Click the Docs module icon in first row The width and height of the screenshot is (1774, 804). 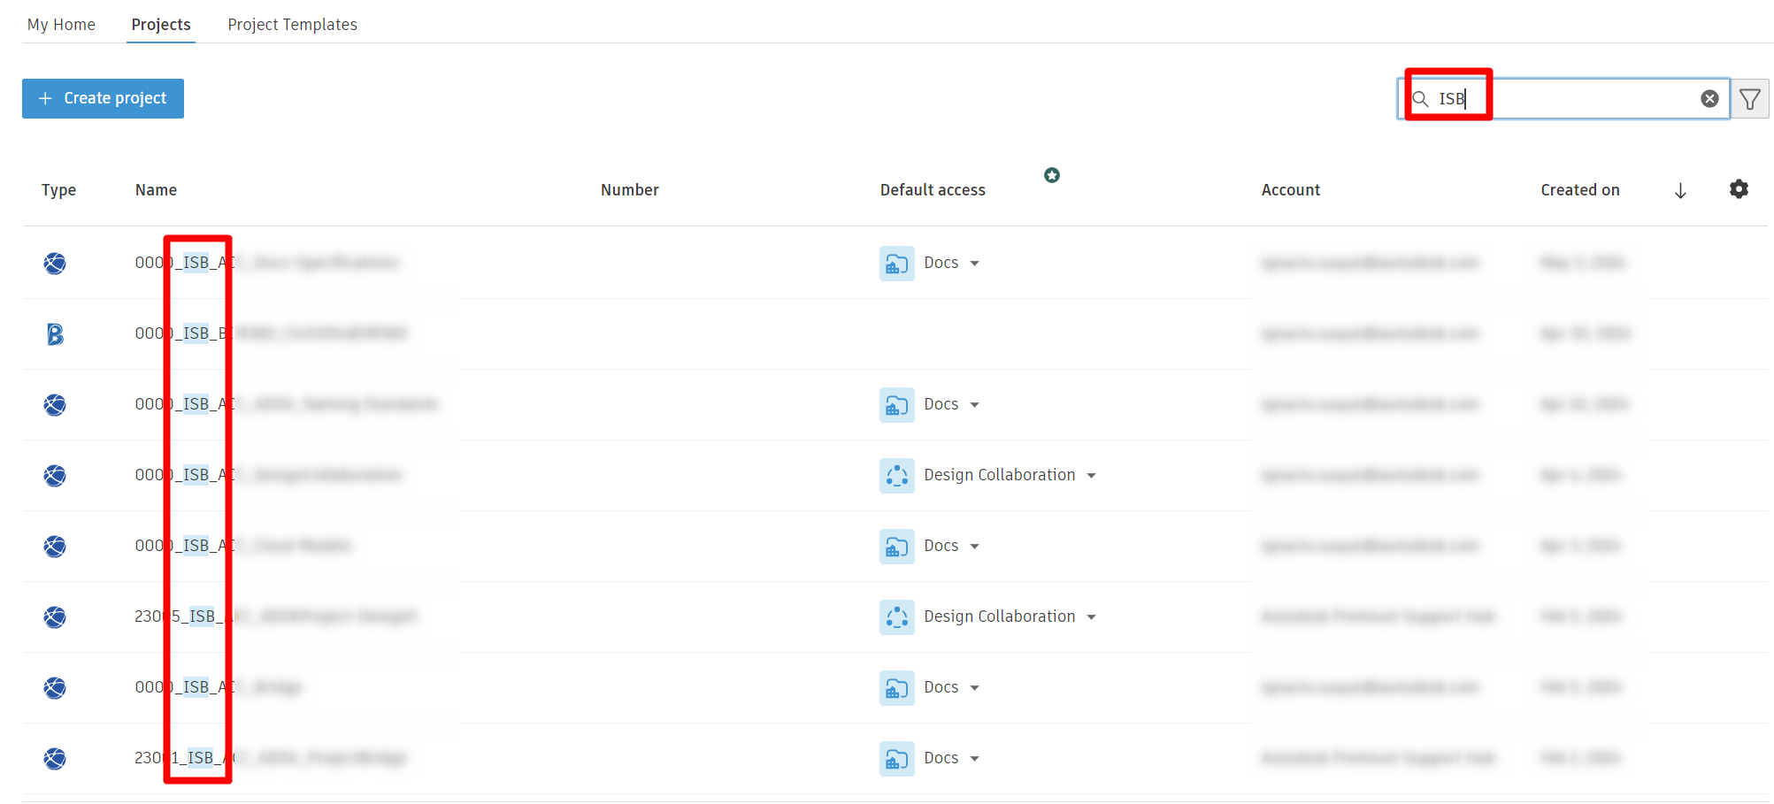[x=896, y=263]
